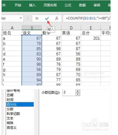Cancel the formula with X icon
Viewport: 118px width, 135px height.
coord(37,18)
